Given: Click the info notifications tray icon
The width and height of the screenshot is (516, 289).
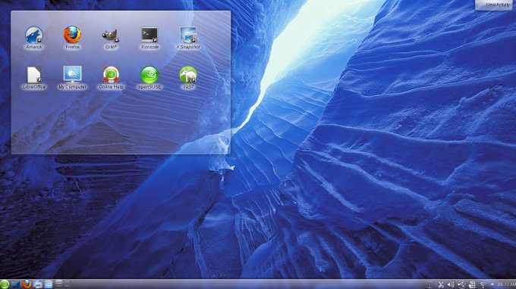Looking at the screenshot, I should (x=429, y=284).
